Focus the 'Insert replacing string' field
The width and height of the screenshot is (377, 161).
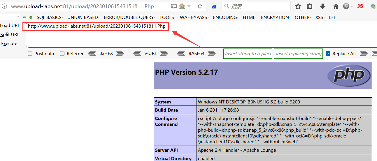coord(298,53)
